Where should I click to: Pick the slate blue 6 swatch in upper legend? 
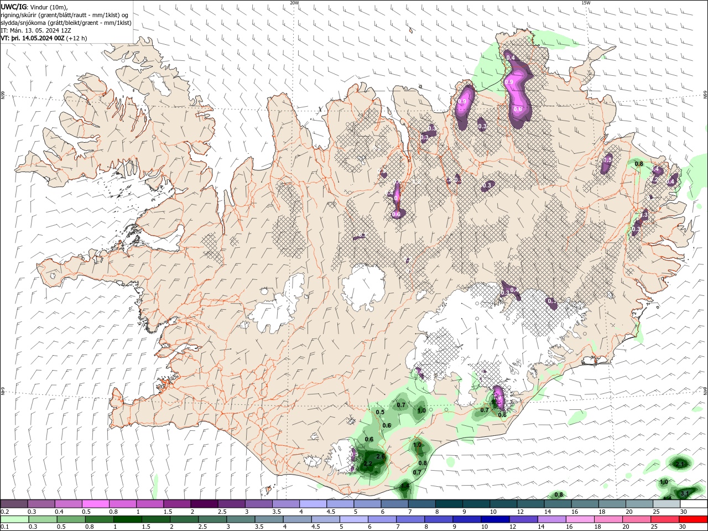coord(394,504)
